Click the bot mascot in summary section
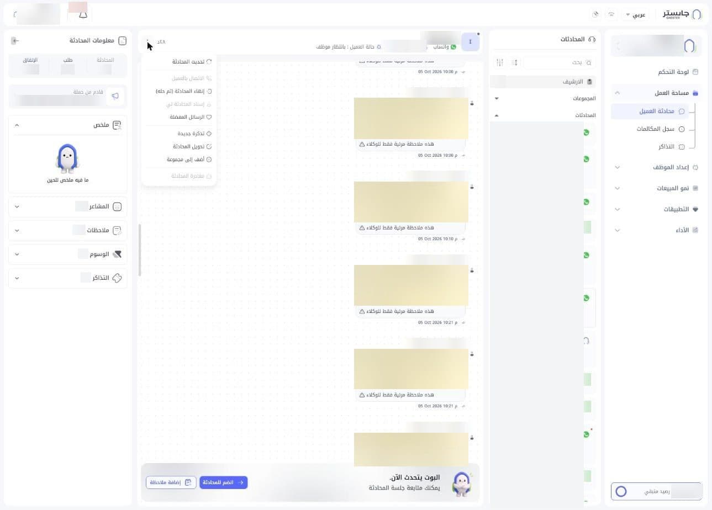The width and height of the screenshot is (712, 510). click(67, 159)
